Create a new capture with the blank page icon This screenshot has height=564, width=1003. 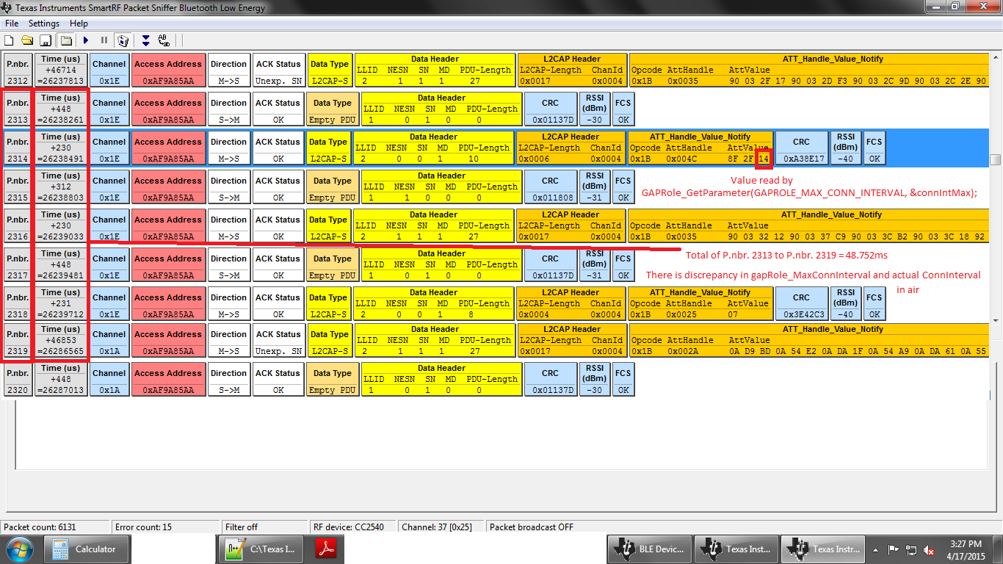click(x=10, y=40)
